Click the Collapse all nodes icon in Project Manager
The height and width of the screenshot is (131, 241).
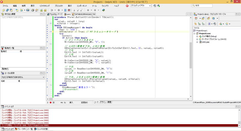(203, 24)
